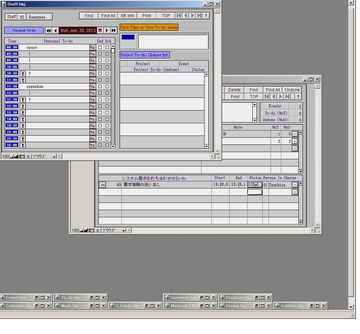The width and height of the screenshot is (360, 334).
Task: Check the End box for 08:30
Action: pos(100,47)
